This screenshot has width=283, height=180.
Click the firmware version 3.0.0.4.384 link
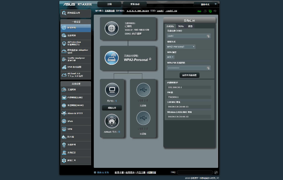138,11
